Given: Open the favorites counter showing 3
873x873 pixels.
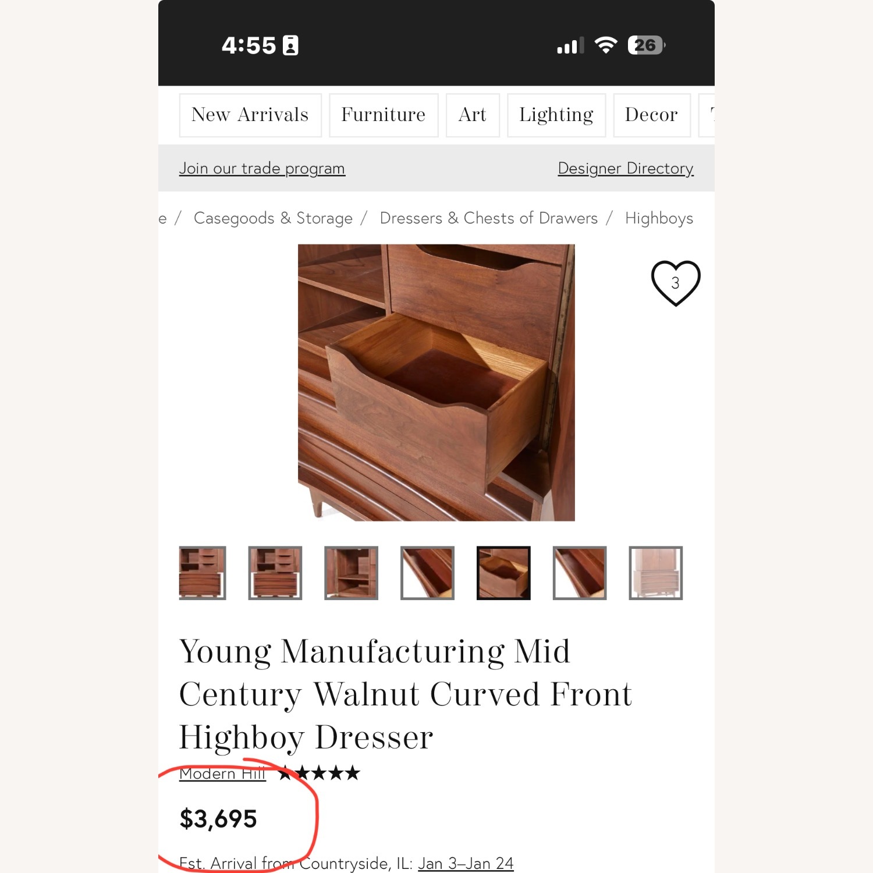Looking at the screenshot, I should click(x=676, y=283).
